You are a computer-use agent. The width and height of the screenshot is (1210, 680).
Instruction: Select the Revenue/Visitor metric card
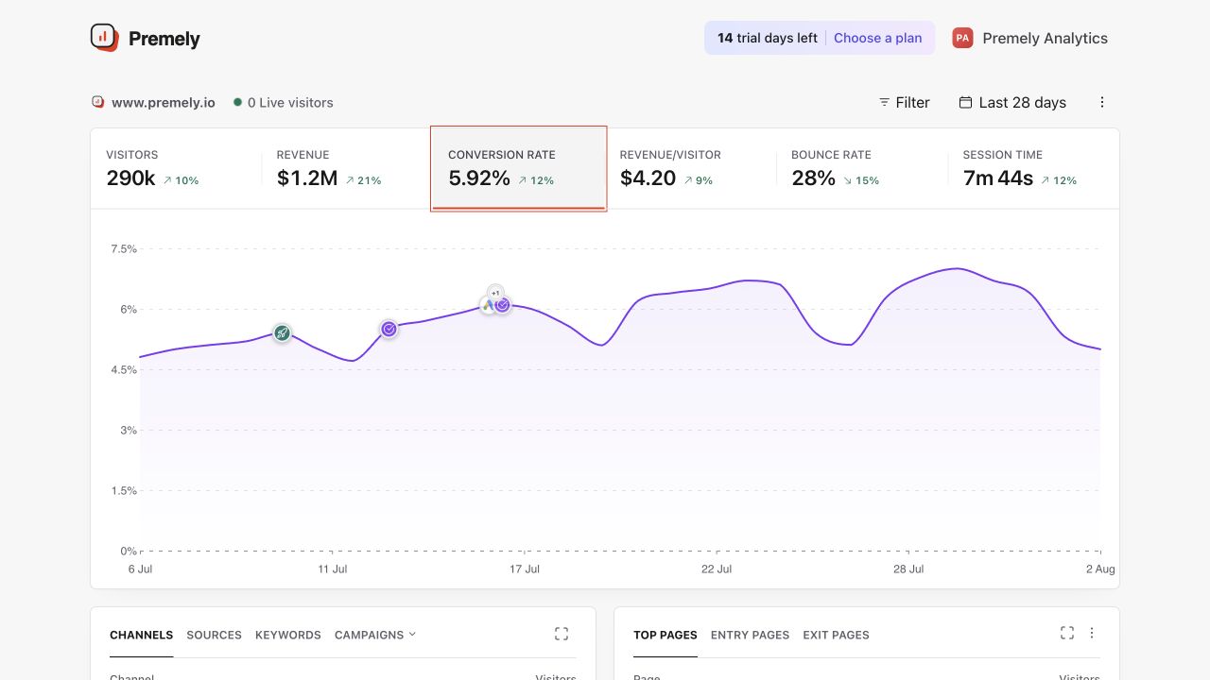pos(690,169)
